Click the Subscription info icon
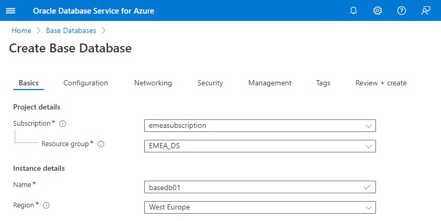Image resolution: width=441 pixels, height=221 pixels. point(62,124)
